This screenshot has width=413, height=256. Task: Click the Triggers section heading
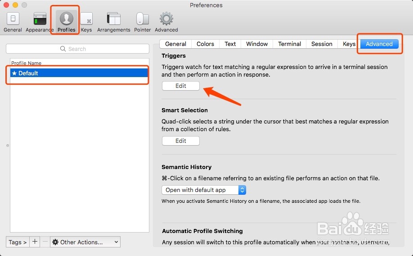(174, 56)
